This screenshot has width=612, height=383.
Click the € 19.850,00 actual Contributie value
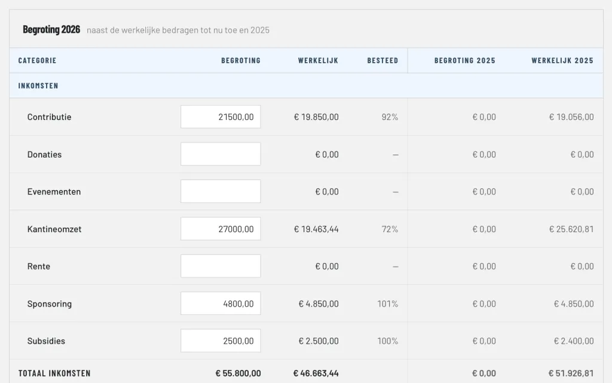[x=316, y=117]
